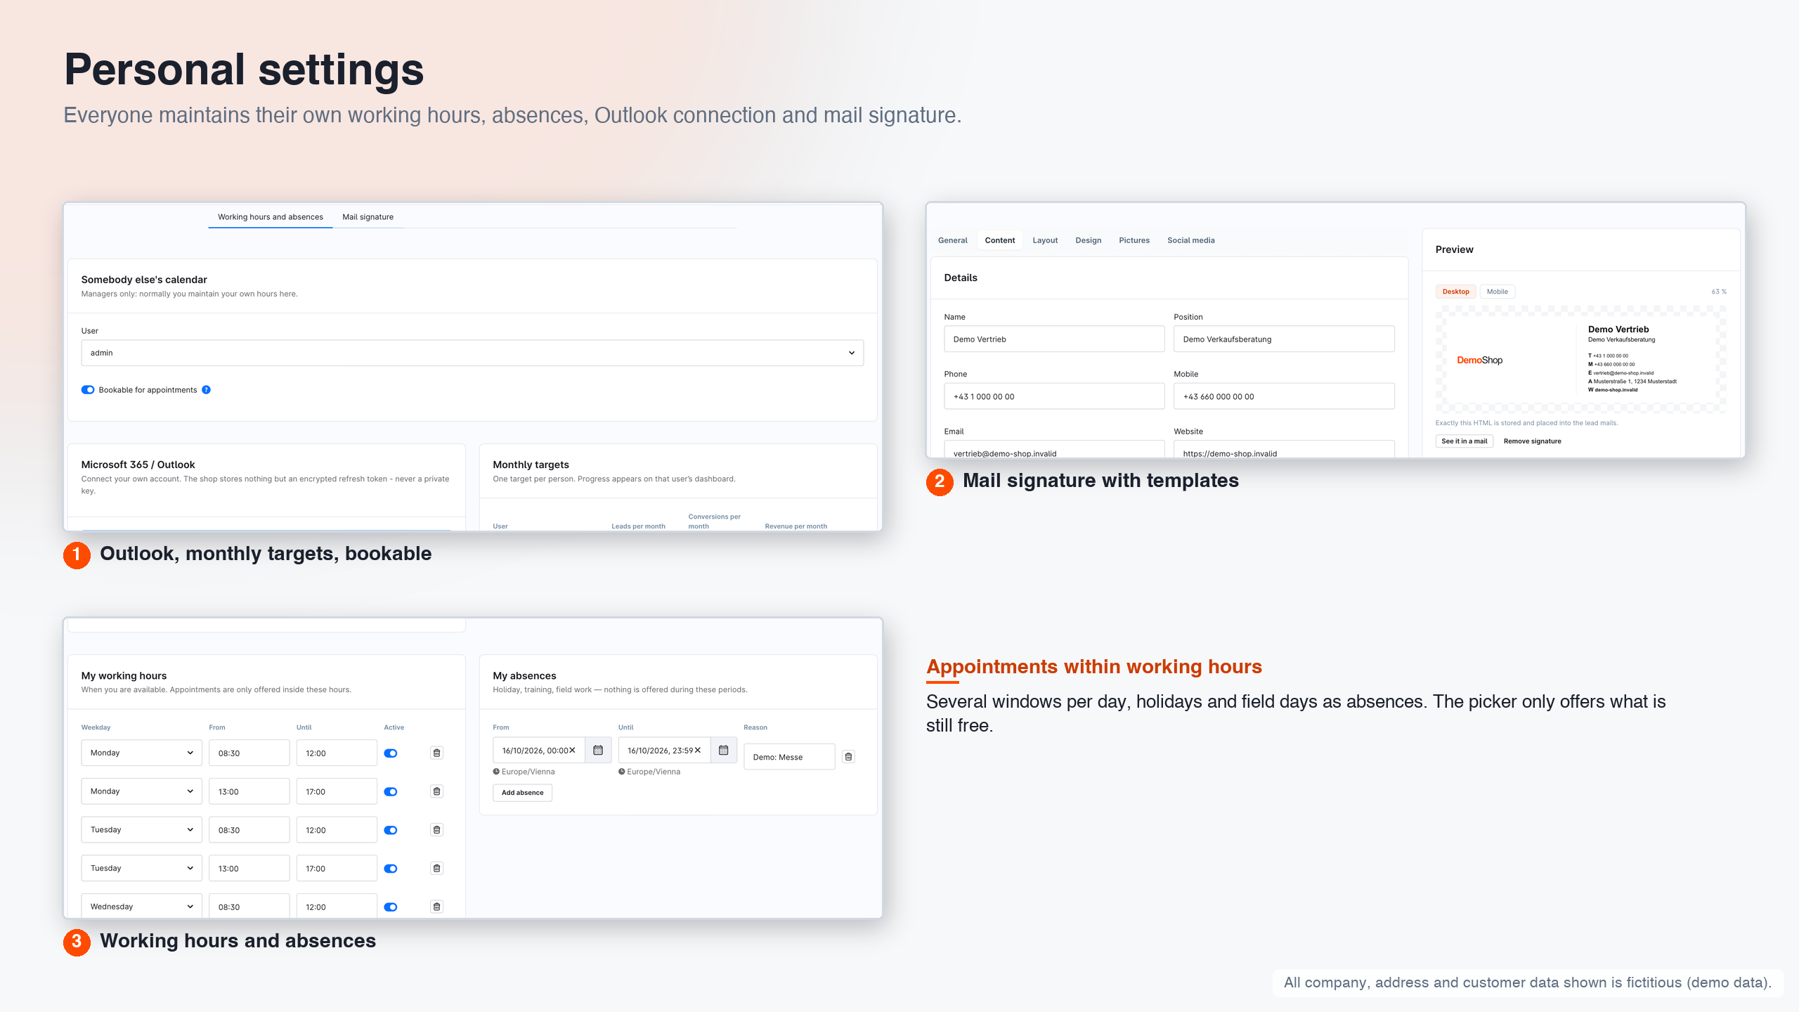This screenshot has height=1012, width=1799.
Task: Open weekday dropdown in Monday 08:30 row
Action: pos(141,753)
